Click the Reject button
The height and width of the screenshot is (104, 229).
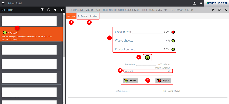click(x=163, y=80)
